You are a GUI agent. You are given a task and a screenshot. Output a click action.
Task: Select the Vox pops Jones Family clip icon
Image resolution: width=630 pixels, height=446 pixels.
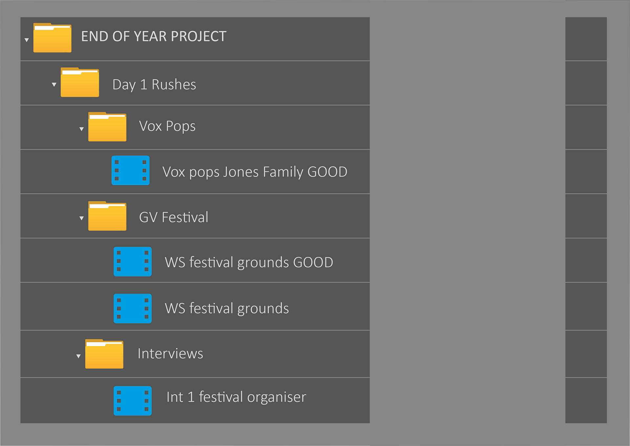tap(131, 170)
